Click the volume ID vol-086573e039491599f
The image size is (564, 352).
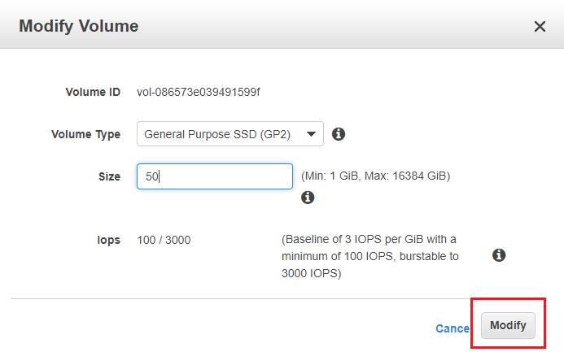coord(199,92)
